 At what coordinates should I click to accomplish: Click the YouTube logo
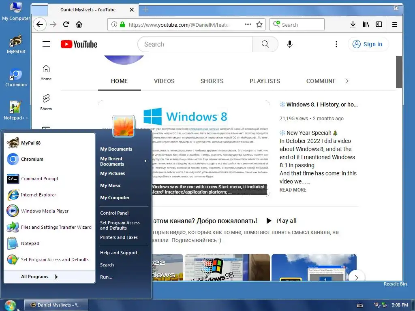[x=79, y=44]
